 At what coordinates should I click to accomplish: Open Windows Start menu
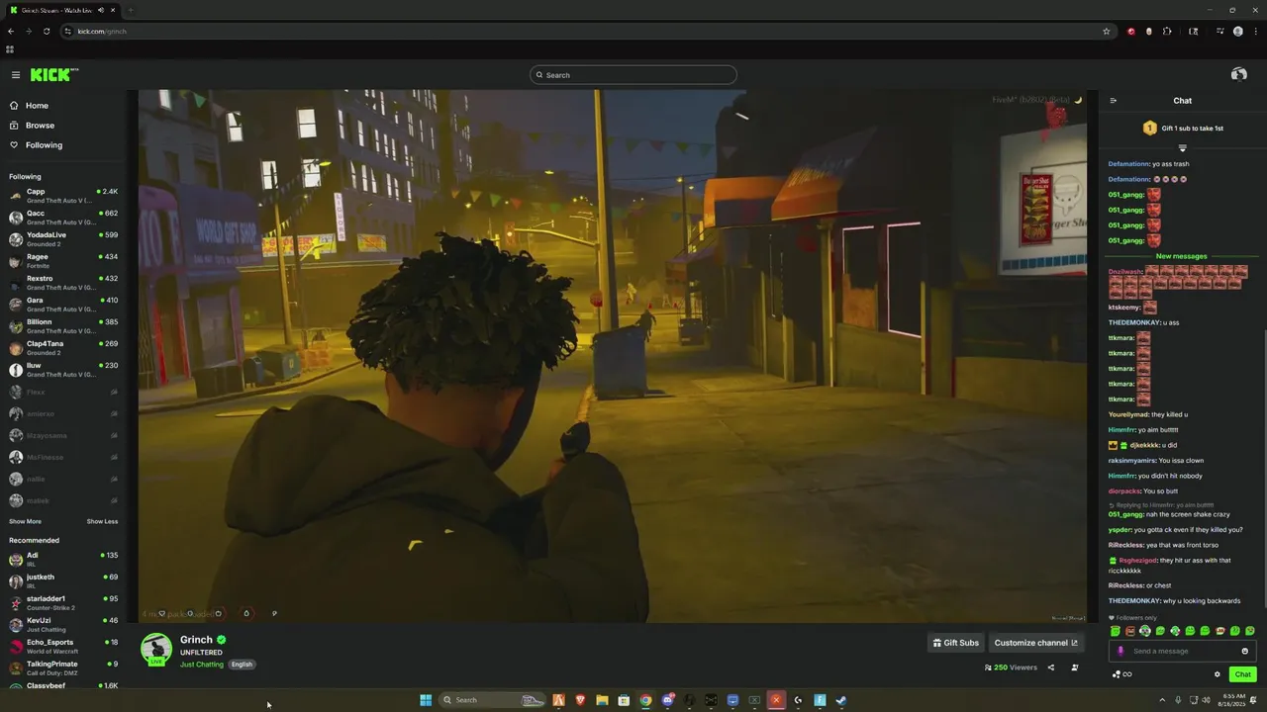coord(426,700)
